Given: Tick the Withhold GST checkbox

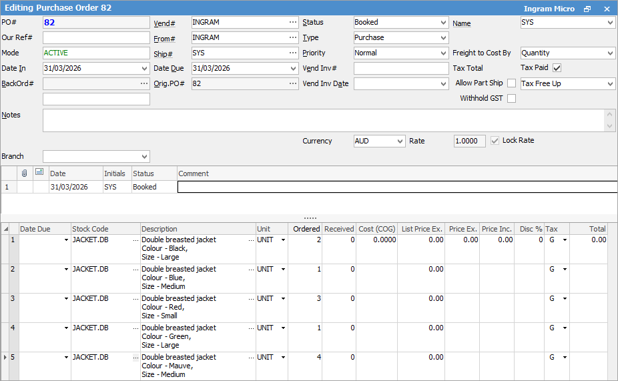Looking at the screenshot, I should pyautogui.click(x=511, y=99).
